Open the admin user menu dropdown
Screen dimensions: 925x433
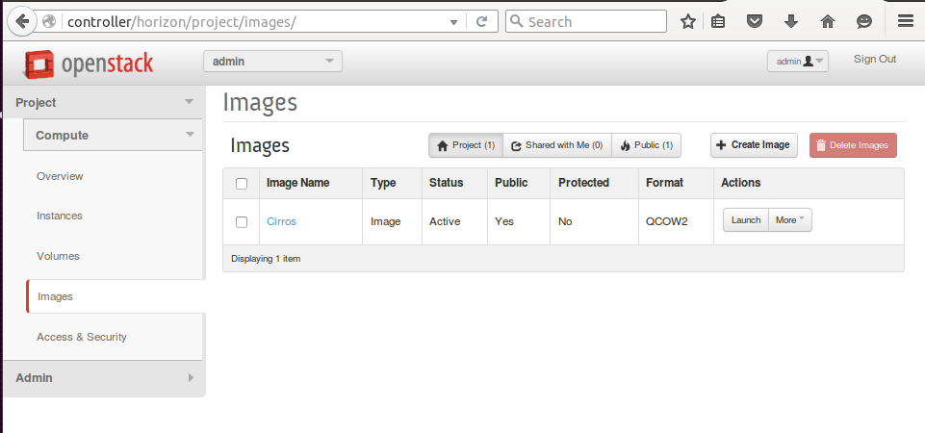pos(797,62)
